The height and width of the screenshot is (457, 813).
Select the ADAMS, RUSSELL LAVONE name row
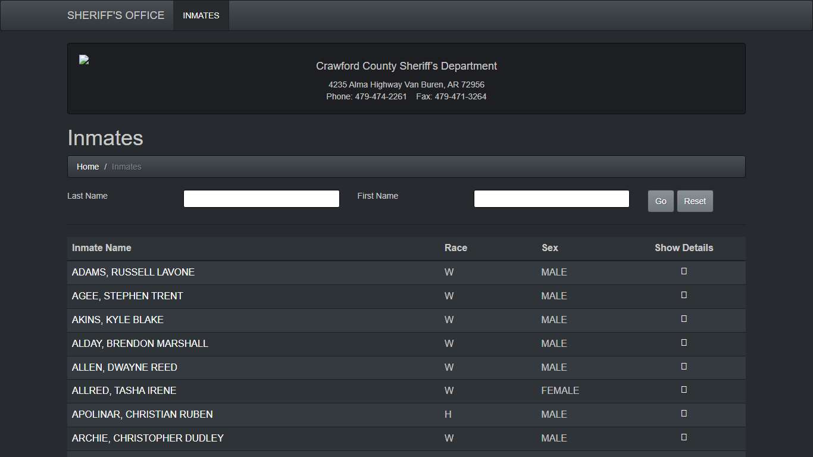133,273
